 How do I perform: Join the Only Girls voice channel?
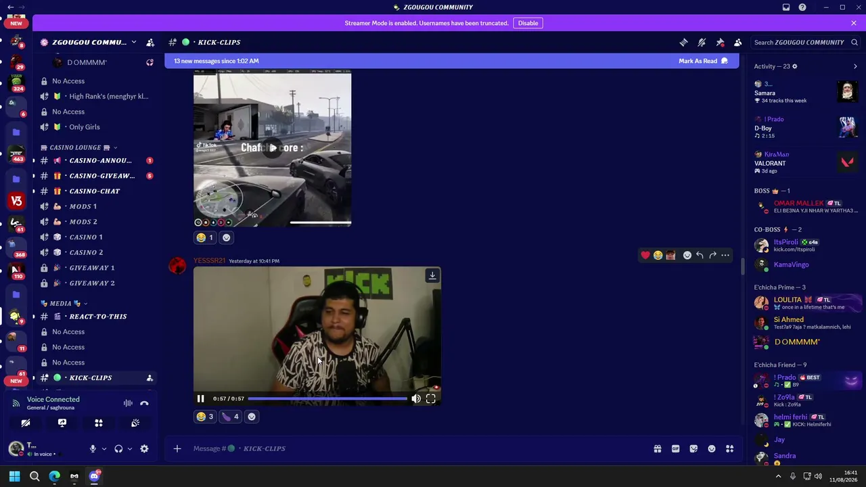[x=96, y=127]
